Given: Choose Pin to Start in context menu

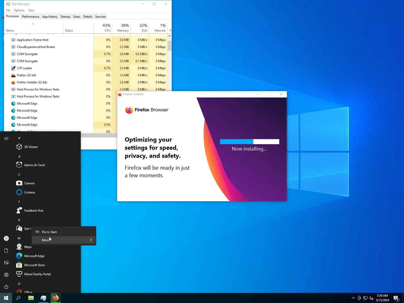Looking at the screenshot, I should click(x=64, y=232).
